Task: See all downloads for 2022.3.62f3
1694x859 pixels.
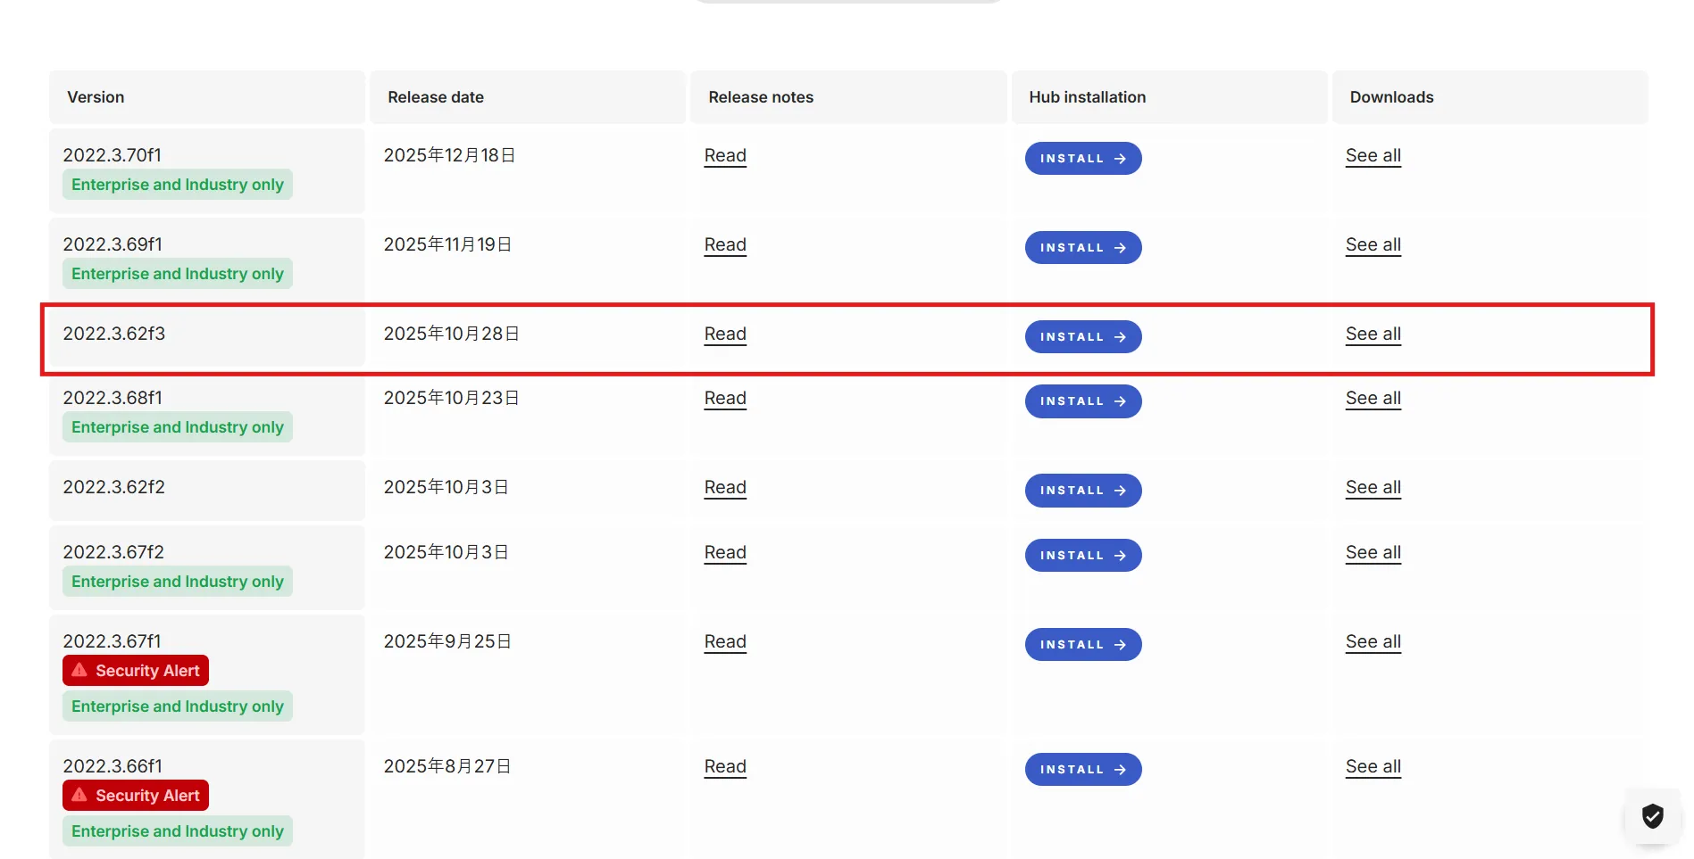Action: (1373, 334)
